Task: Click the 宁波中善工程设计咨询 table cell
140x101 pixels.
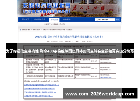Action: click(83, 61)
